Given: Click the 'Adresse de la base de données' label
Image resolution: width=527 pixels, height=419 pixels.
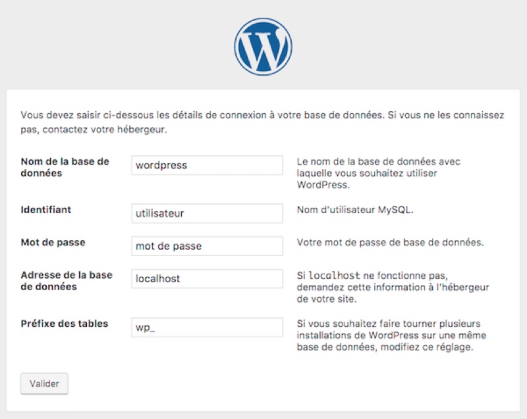Looking at the screenshot, I should pos(66,281).
